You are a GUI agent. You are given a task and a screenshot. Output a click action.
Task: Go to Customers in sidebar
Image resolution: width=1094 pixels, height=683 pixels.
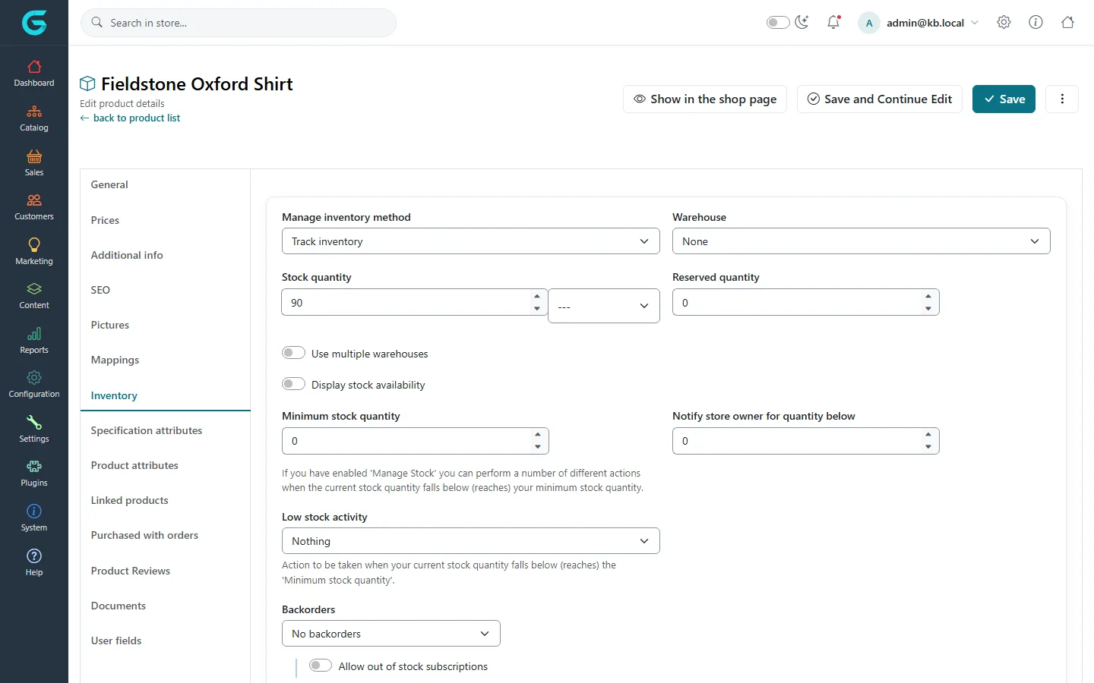34,207
